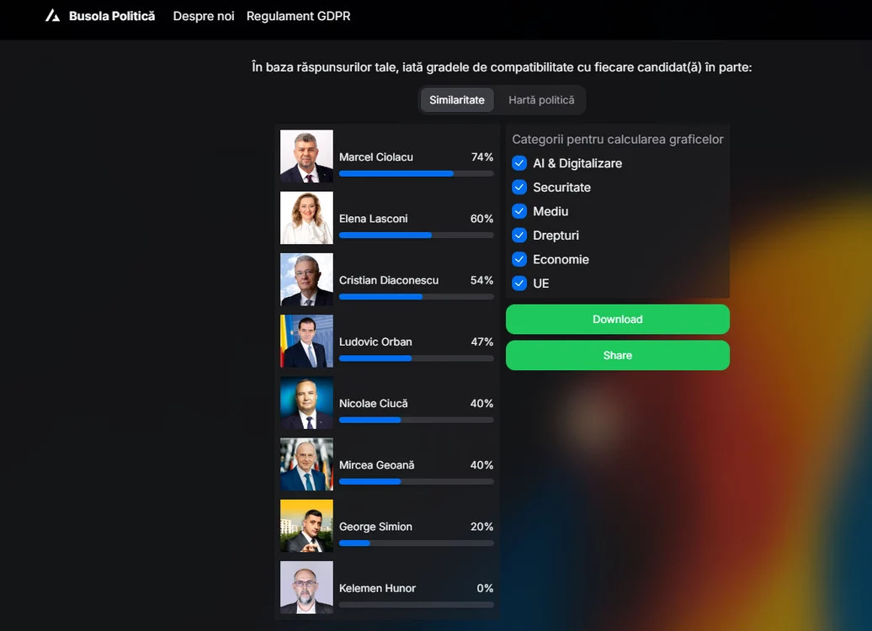Select Cristian Diaconescu's portrait thumbnail
872x631 pixels.
(x=306, y=279)
